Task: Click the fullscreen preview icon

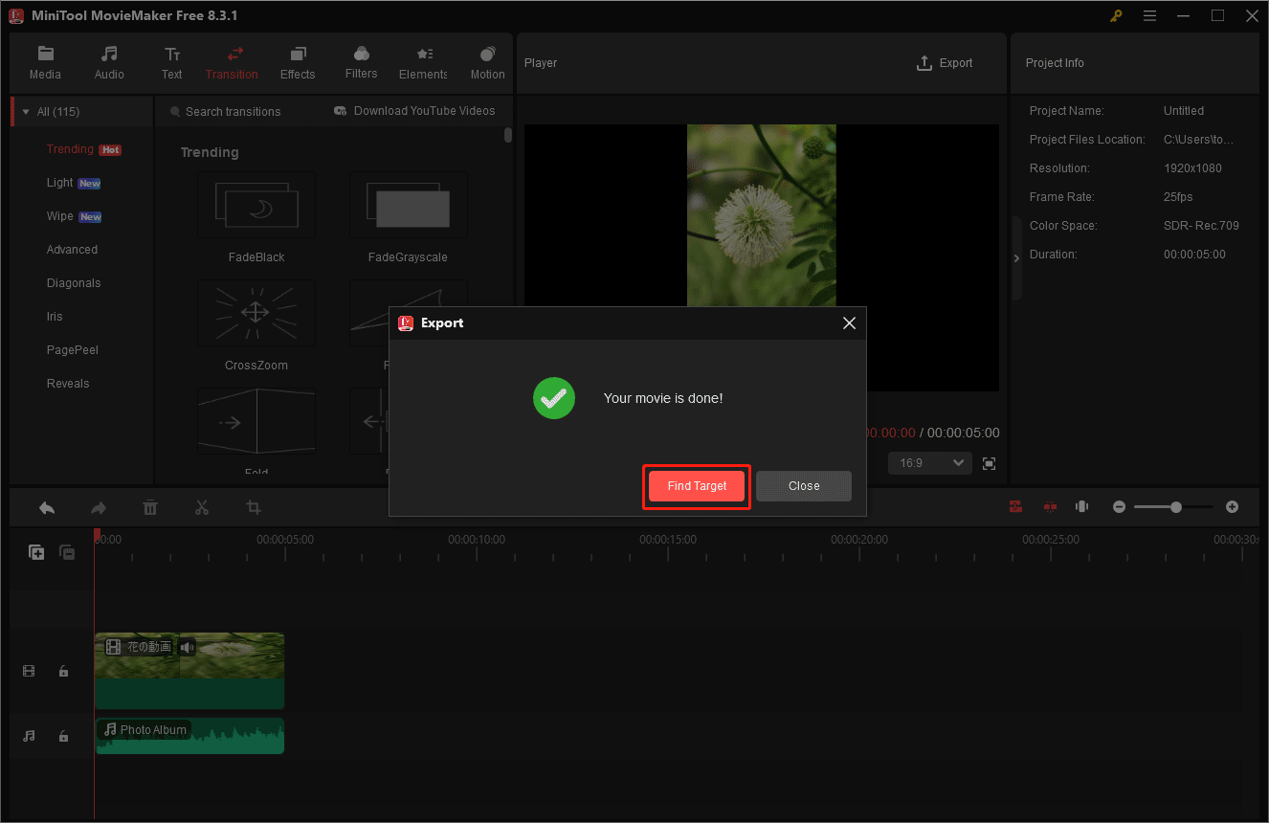Action: tap(990, 463)
